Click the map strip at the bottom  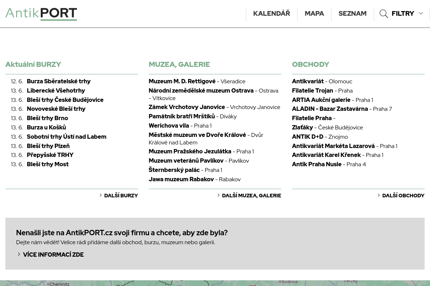coord(215,283)
